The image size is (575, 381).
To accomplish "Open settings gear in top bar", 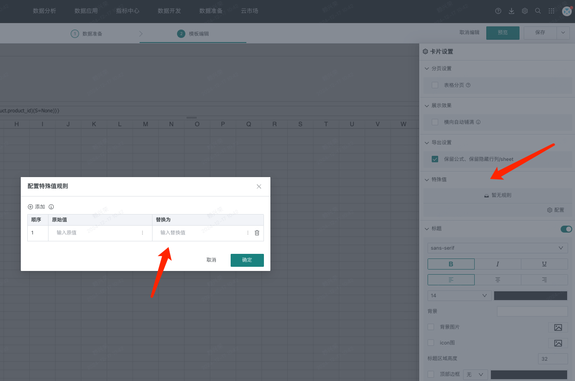I will coord(525,11).
